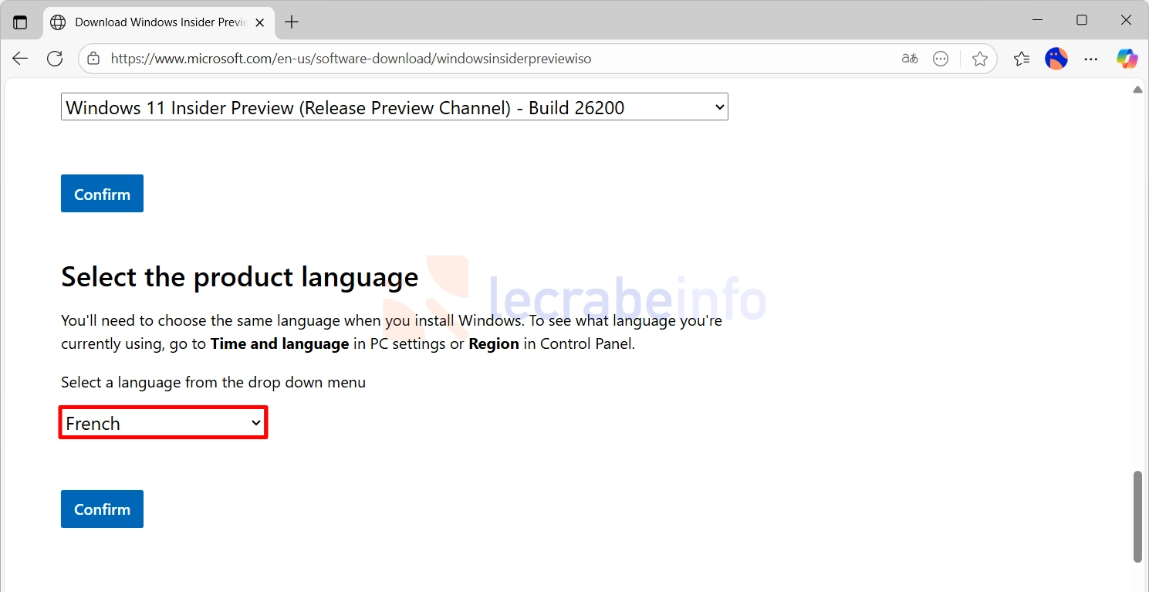
Task: Open the tab actions menu icon
Action: click(20, 22)
